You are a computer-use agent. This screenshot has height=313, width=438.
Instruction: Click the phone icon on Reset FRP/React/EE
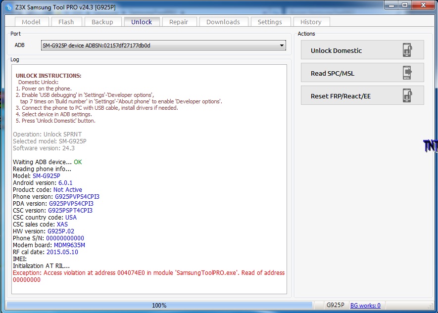pos(407,96)
